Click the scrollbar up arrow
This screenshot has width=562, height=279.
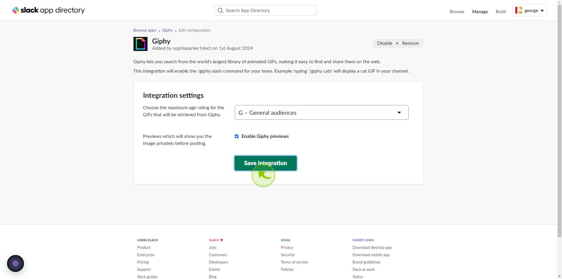click(x=560, y=2)
